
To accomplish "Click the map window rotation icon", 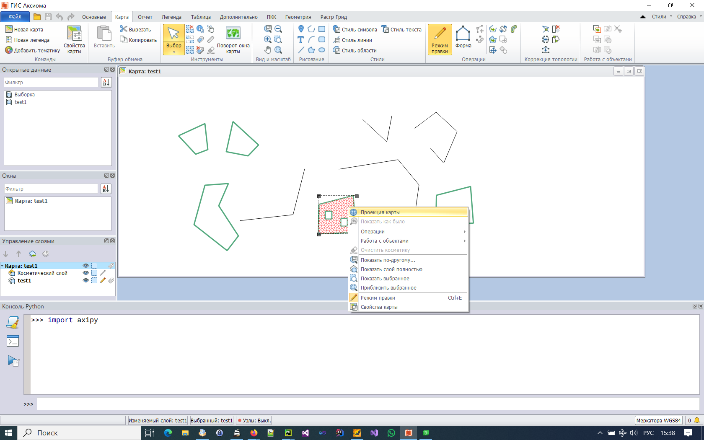I will coord(233,33).
